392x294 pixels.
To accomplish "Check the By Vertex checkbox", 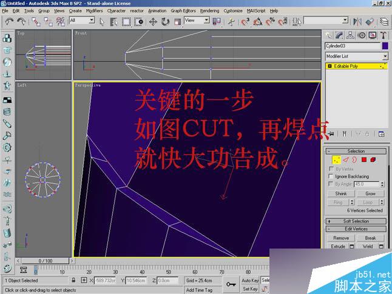I will point(331,169).
